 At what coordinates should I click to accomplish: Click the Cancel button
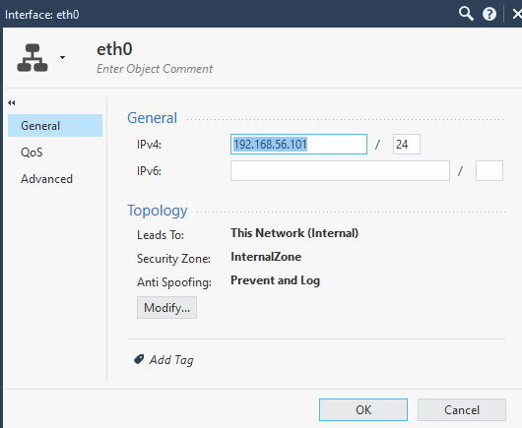[462, 409]
